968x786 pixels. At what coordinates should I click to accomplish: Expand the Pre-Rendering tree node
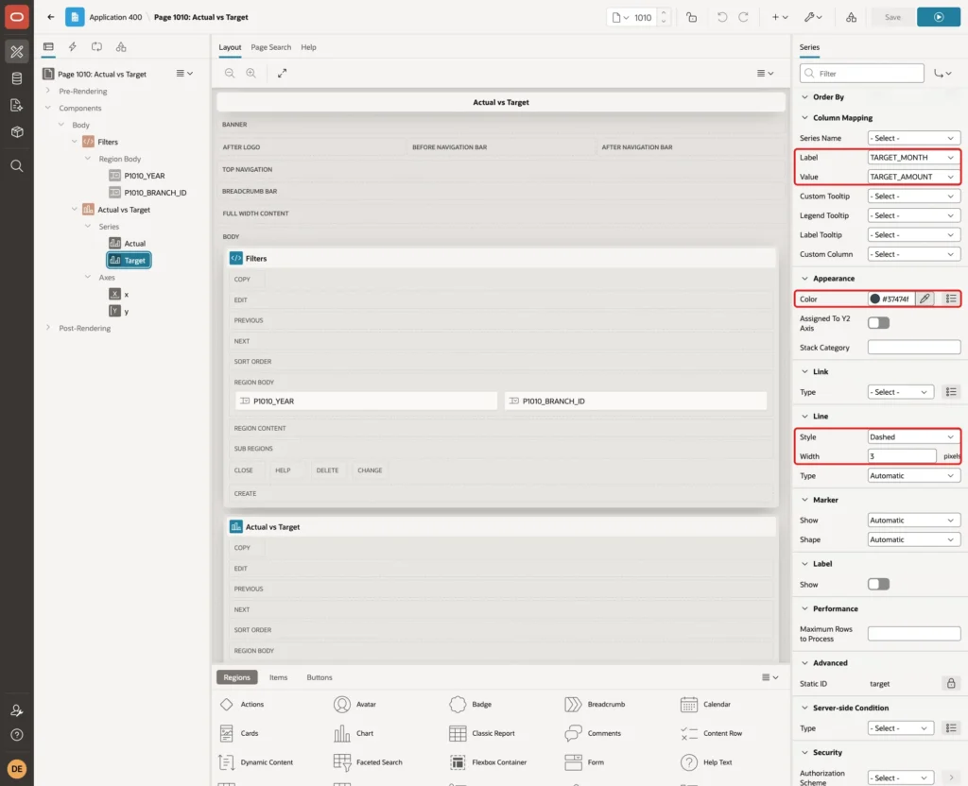click(x=48, y=91)
